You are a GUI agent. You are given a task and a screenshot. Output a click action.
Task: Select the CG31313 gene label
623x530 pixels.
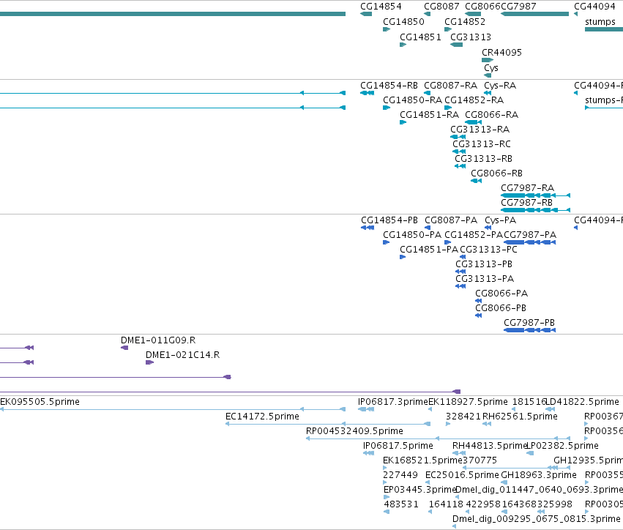pos(471,37)
